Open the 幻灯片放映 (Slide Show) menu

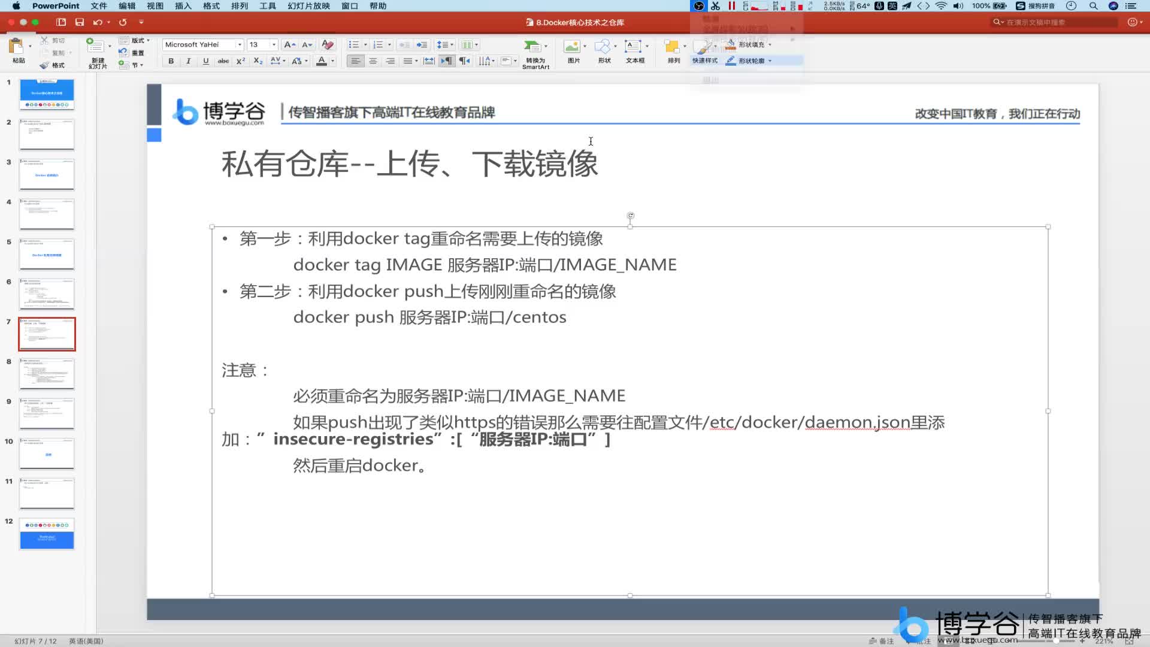309,6
